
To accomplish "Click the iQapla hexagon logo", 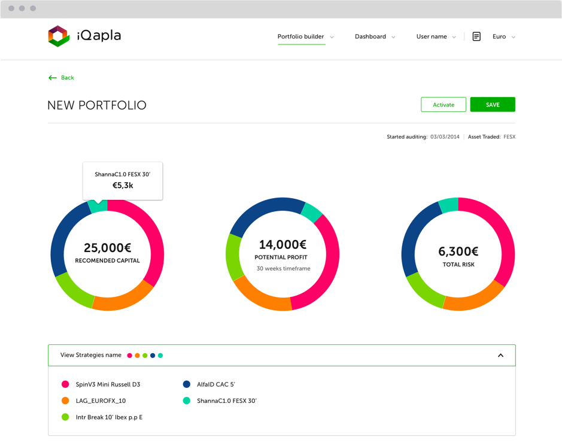I will click(x=59, y=36).
